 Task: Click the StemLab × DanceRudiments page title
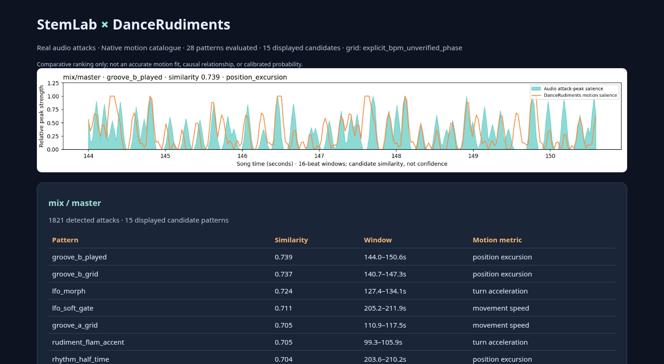pos(134,24)
